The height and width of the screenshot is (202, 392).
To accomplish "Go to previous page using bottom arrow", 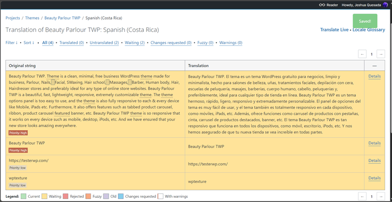I will [362, 196].
